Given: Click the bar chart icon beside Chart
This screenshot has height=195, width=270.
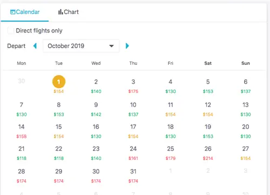Looking at the screenshot, I should (x=60, y=12).
